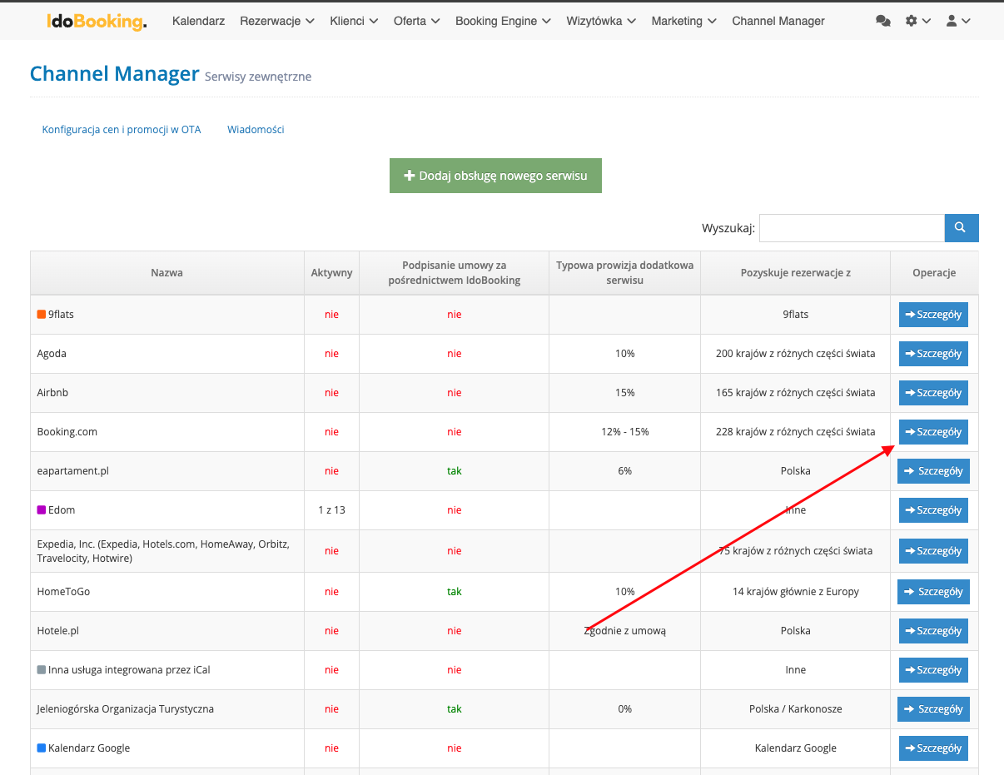
Task: Click '14 krajów głównie z Europy' cell
Action: point(795,592)
